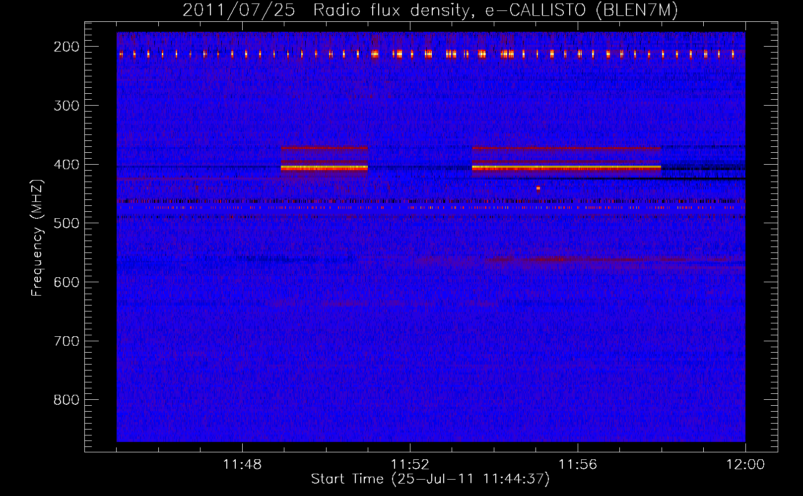
Task: Click the second longer bright band near 400 MHz
Action: (x=566, y=168)
